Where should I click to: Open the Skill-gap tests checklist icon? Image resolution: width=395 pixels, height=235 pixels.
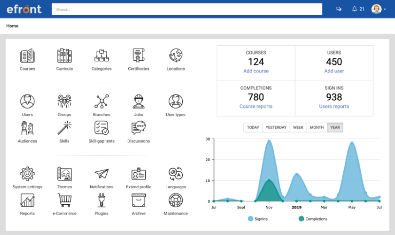[101, 127]
